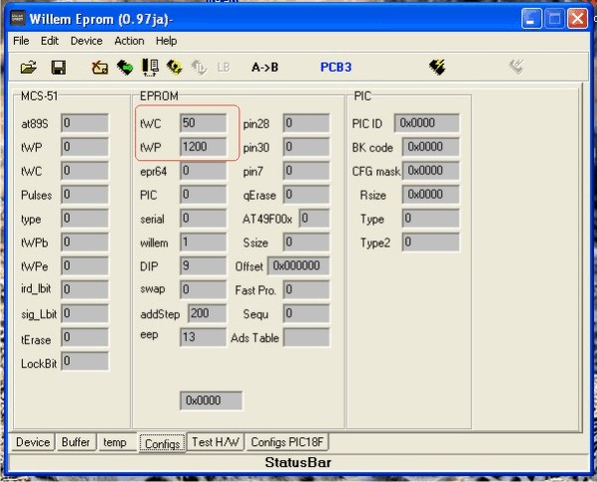Click the application icon in title bar

(x=17, y=18)
